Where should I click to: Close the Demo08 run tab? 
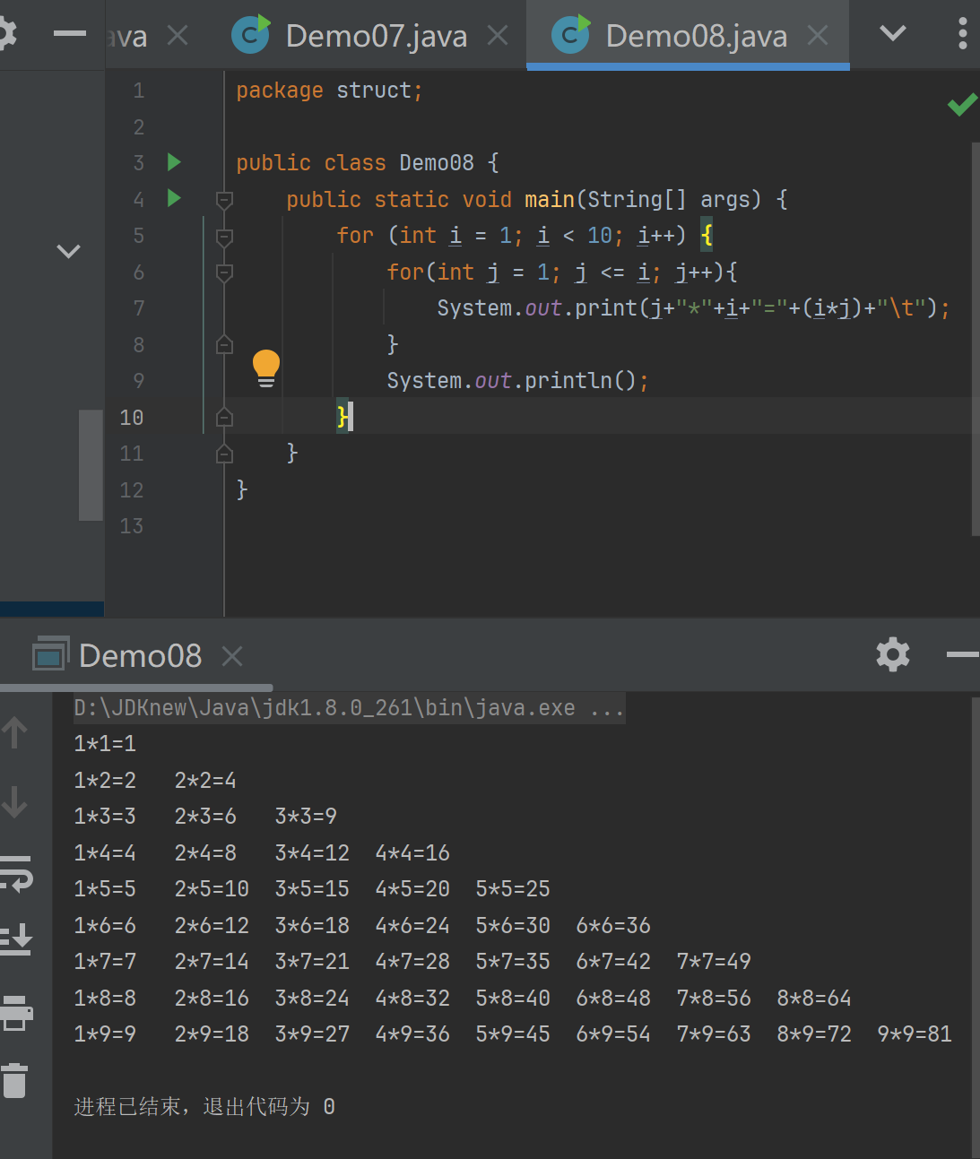tap(232, 656)
